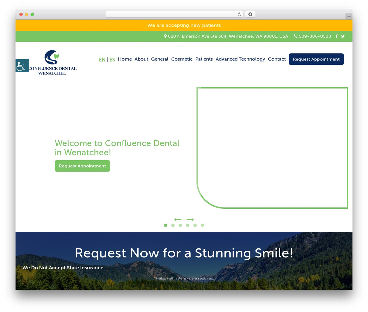368x312 pixels.
Task: Open the About menu item
Action: (x=141, y=59)
